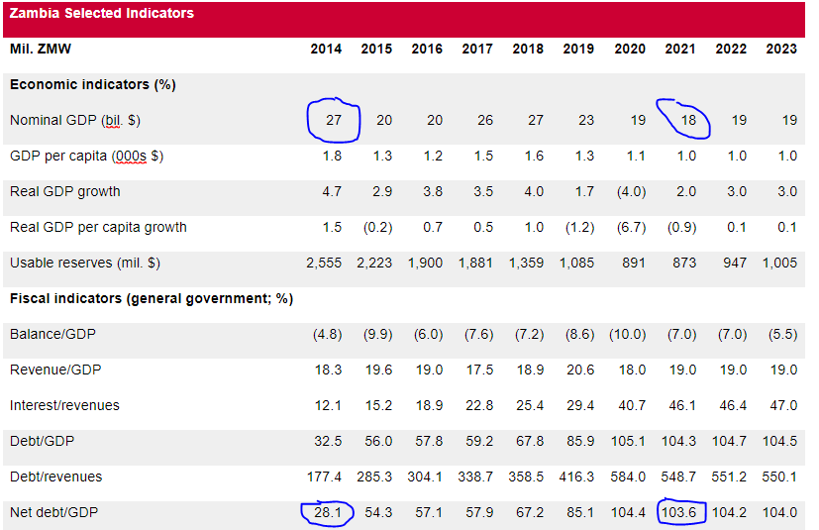Click the Real GDP growth 2020 value (4.0)

(632, 191)
